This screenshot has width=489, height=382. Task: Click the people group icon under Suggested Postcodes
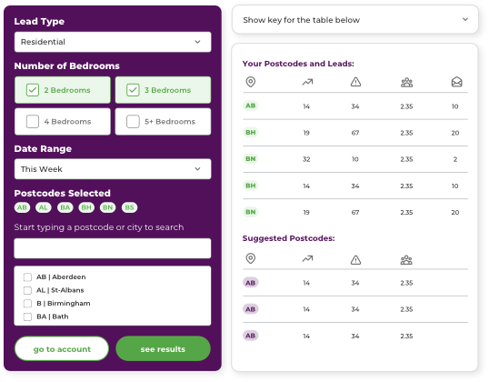406,259
